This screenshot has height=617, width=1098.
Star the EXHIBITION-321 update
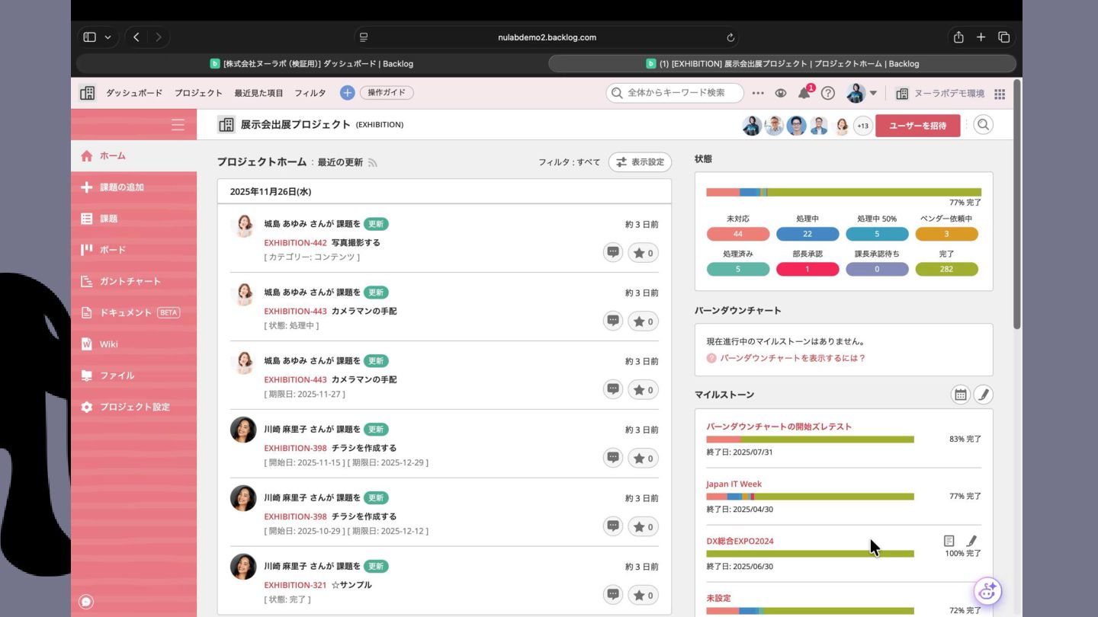pyautogui.click(x=643, y=595)
